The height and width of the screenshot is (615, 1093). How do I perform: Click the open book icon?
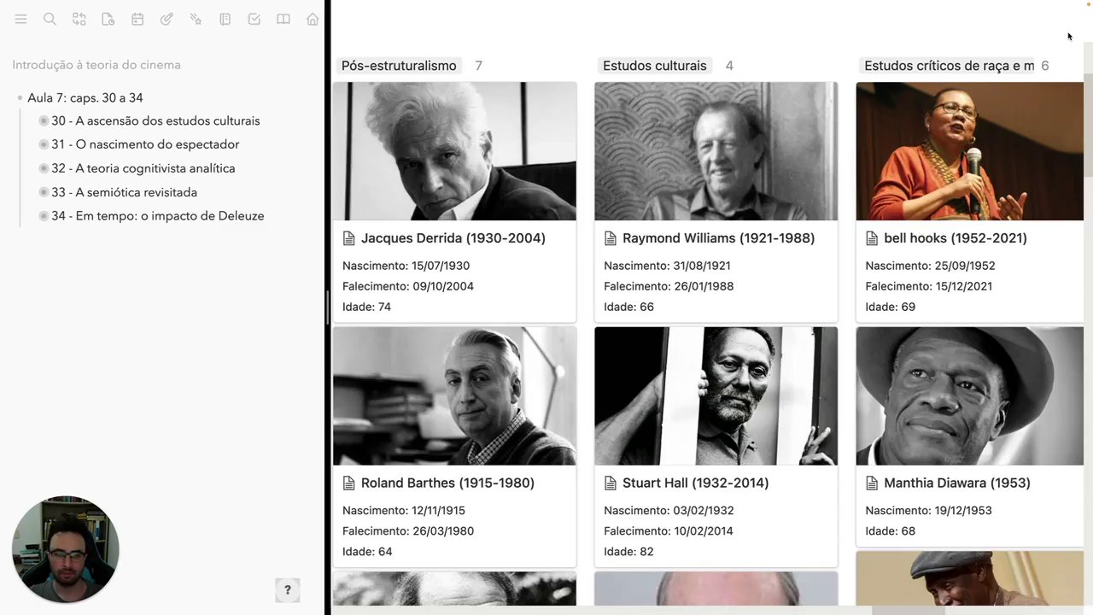tap(283, 19)
